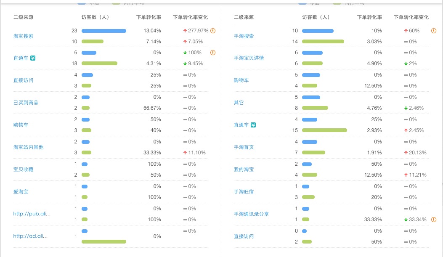Click the warning icon beside 60% increase

[x=434, y=31]
